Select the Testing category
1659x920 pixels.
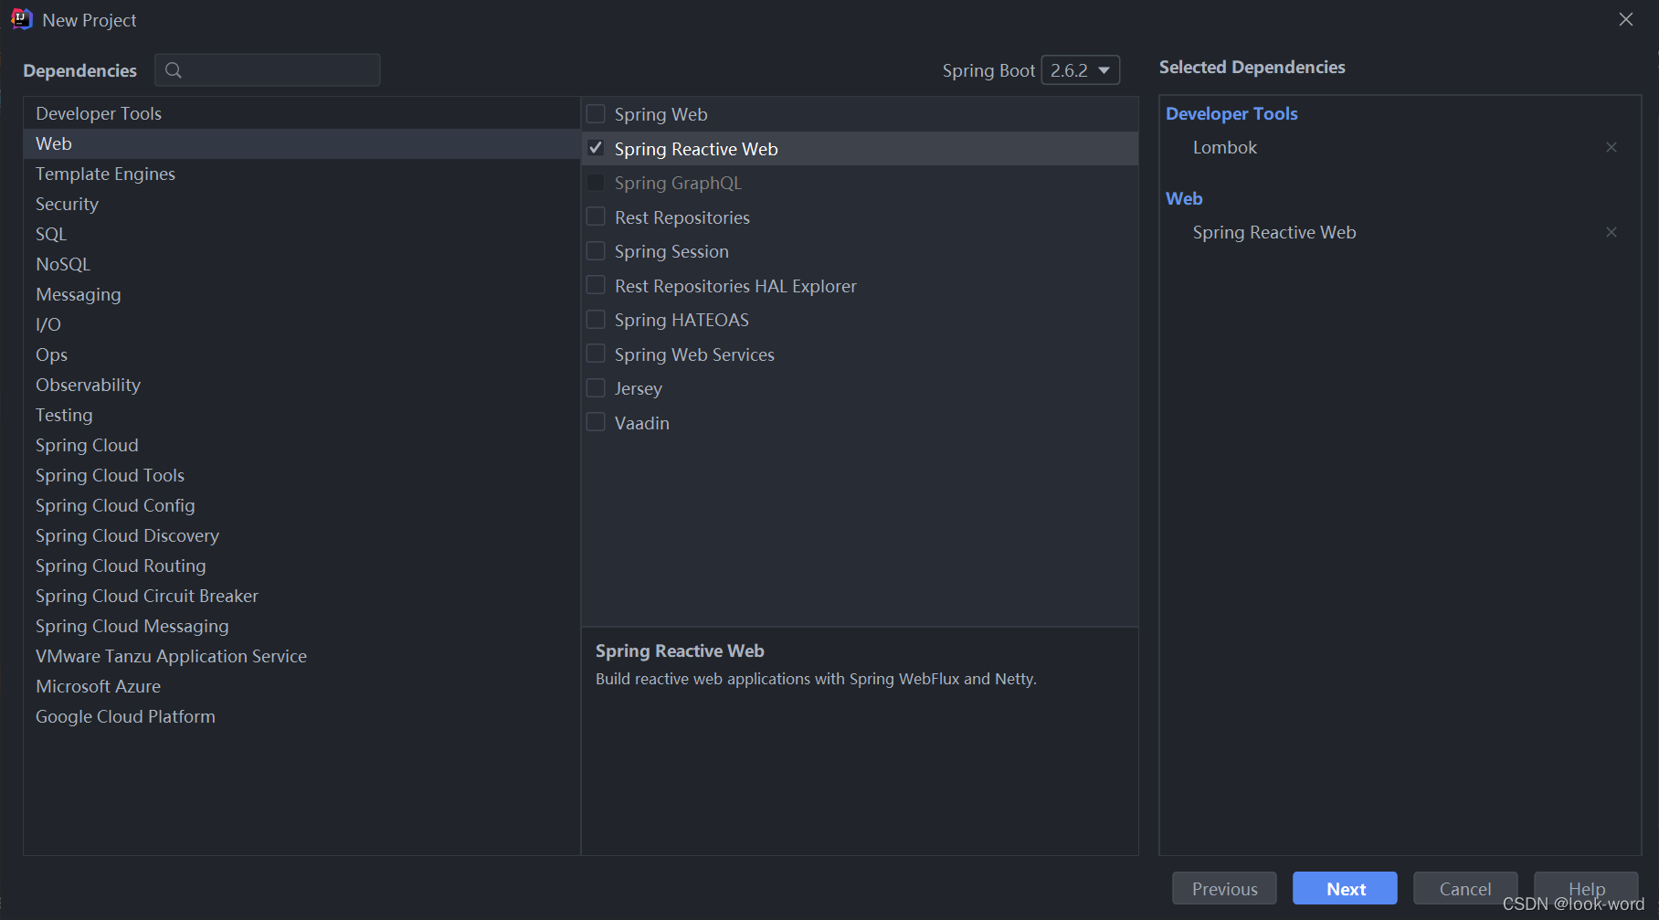(x=301, y=415)
